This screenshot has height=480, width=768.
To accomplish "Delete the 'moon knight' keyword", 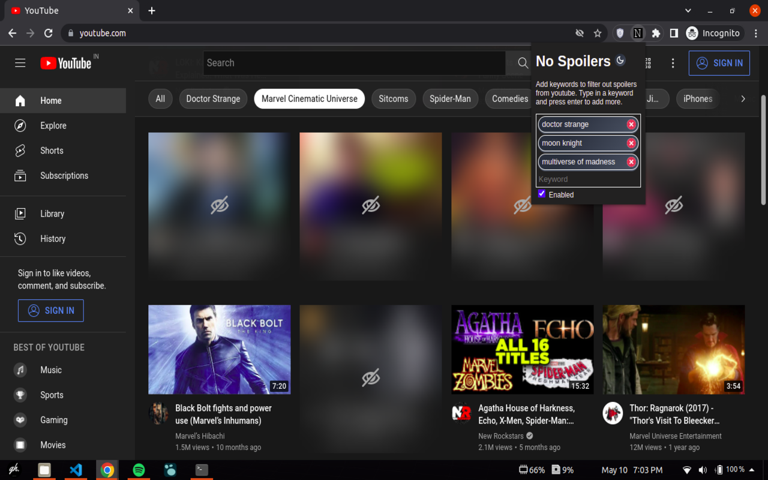I will tap(631, 143).
